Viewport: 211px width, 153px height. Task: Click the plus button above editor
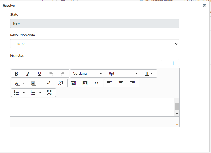173,63
